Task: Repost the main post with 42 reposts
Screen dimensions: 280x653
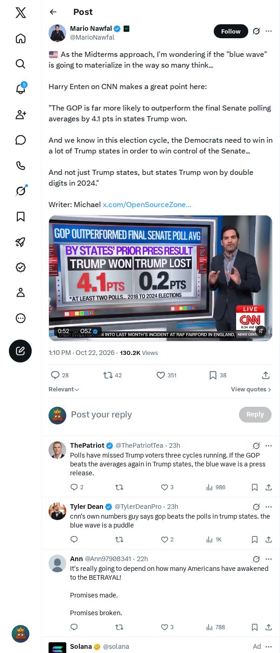Action: coord(112,375)
